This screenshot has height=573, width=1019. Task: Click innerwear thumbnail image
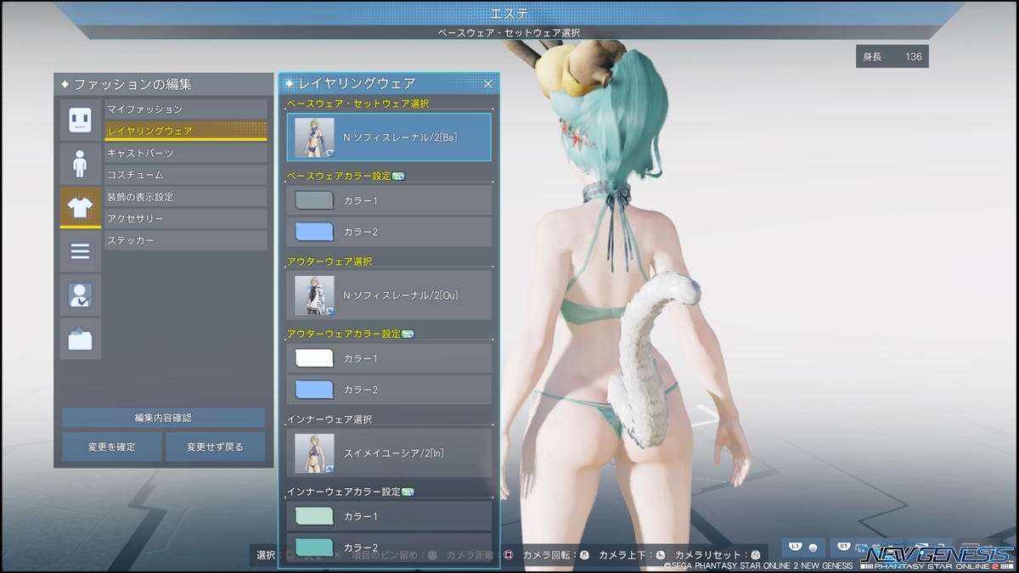pyautogui.click(x=314, y=453)
